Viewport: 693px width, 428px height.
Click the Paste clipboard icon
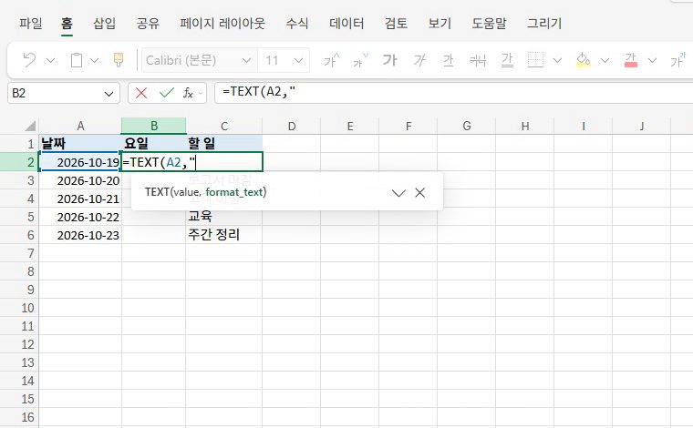[x=77, y=60]
